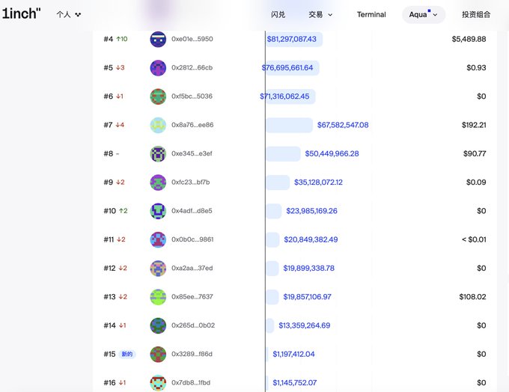Click the $192.21 value
The image size is (509, 392).
[x=474, y=125]
